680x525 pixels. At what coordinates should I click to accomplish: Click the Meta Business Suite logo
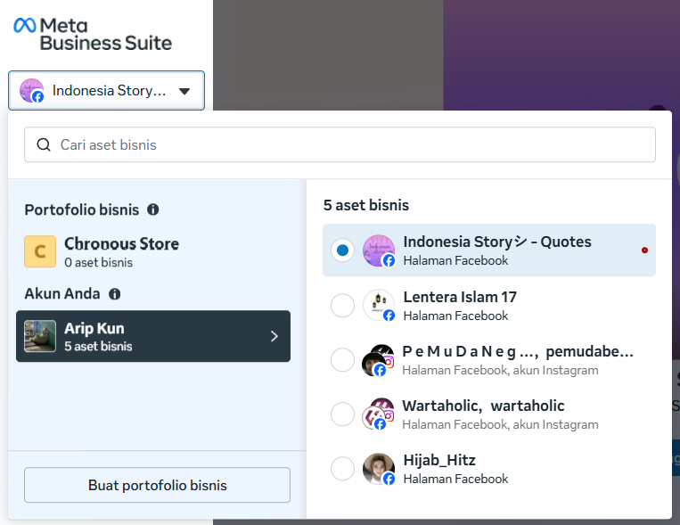[x=93, y=34]
